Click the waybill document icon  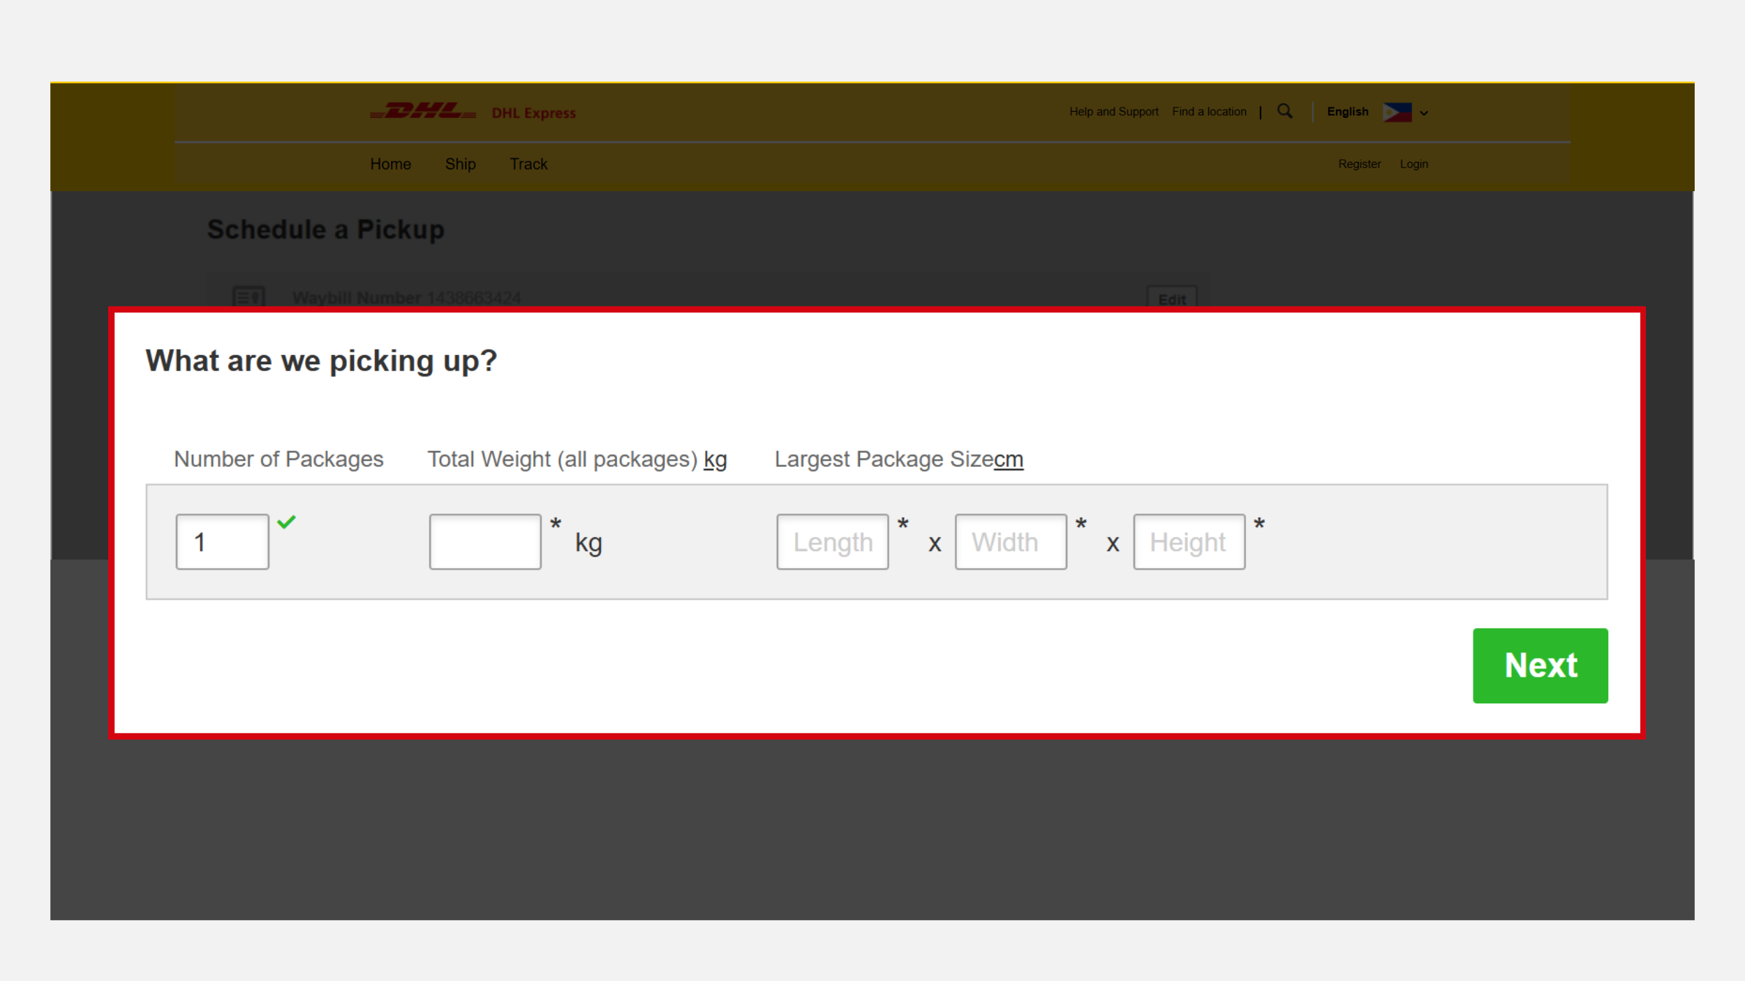point(248,297)
